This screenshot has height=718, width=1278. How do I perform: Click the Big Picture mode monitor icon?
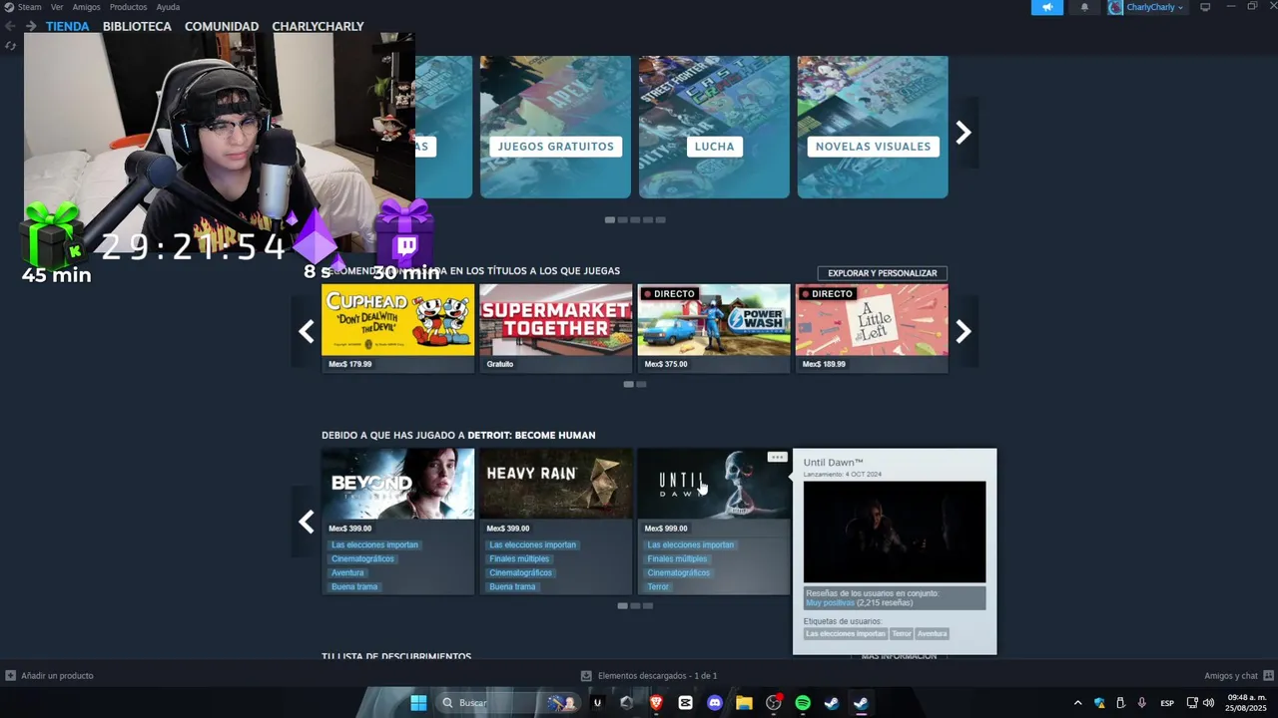[x=1205, y=7]
